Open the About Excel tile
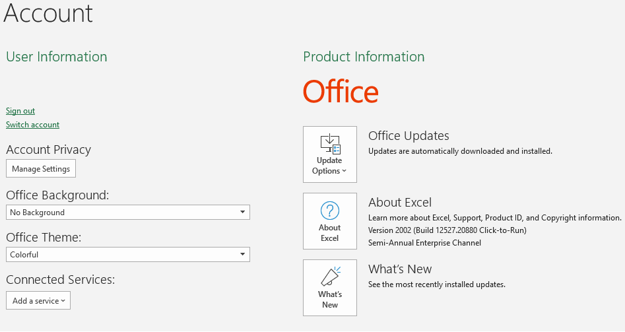Screen dimensions: 625x332 329,221
